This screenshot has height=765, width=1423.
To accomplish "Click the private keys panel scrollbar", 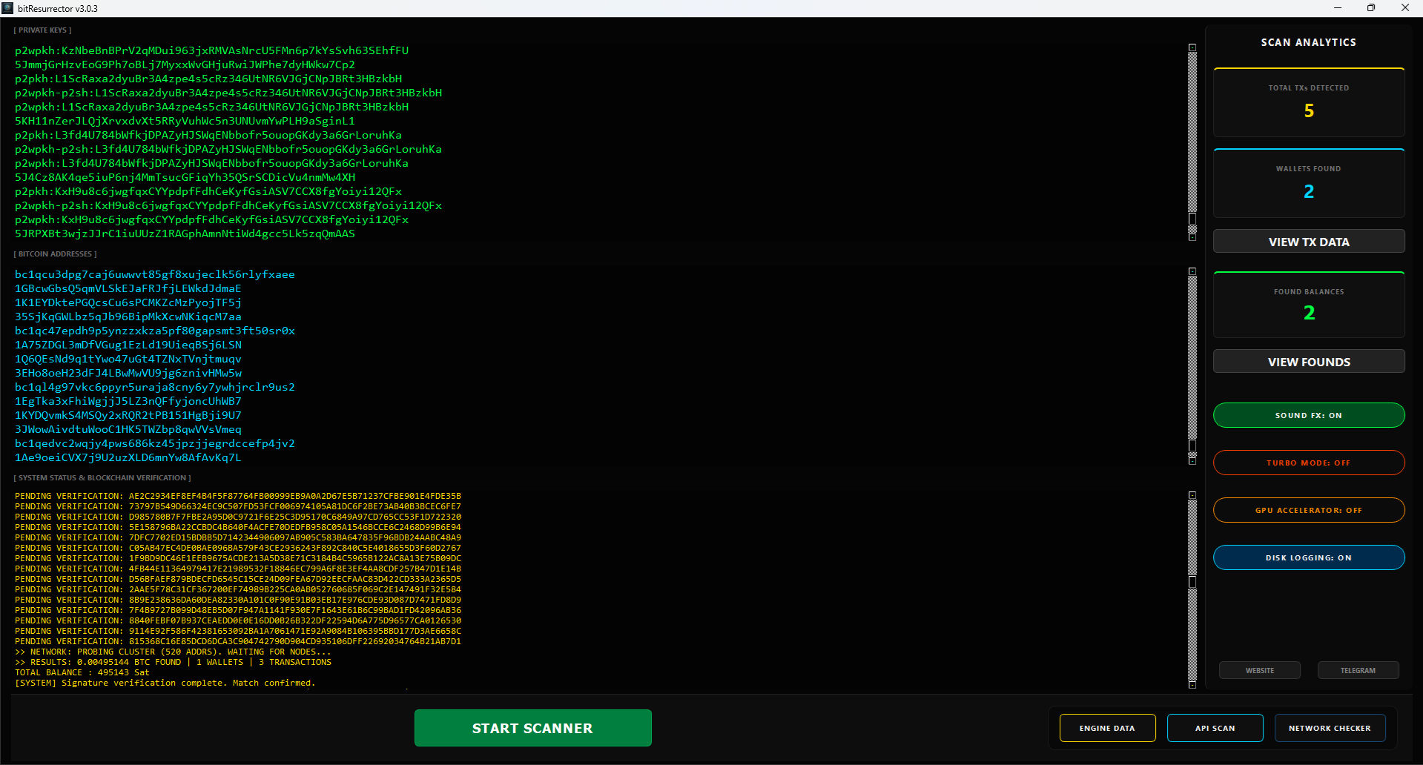I will (x=1192, y=141).
